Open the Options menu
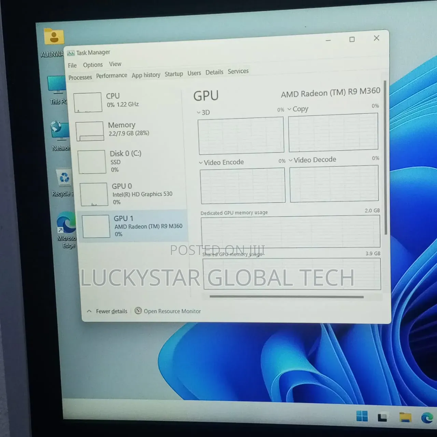The width and height of the screenshot is (437, 437). pos(93,65)
